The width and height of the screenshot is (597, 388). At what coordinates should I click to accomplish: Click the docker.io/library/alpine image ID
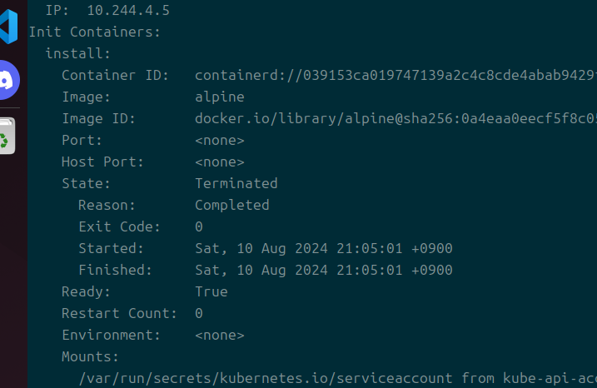395,119
